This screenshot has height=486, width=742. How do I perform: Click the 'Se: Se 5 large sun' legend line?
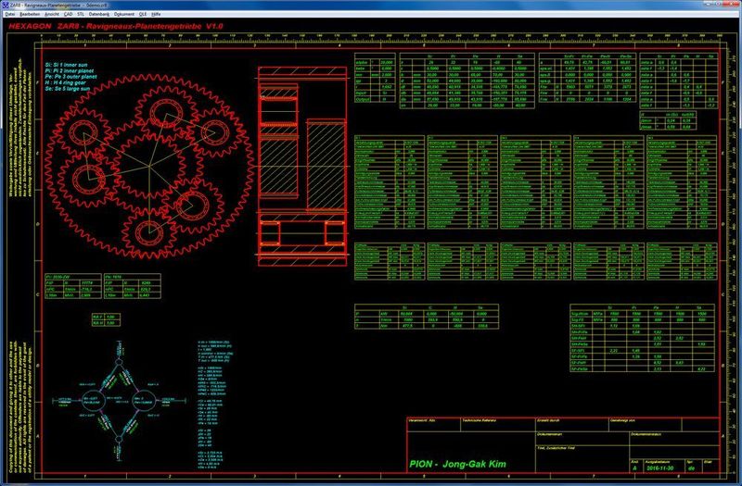pyautogui.click(x=66, y=88)
